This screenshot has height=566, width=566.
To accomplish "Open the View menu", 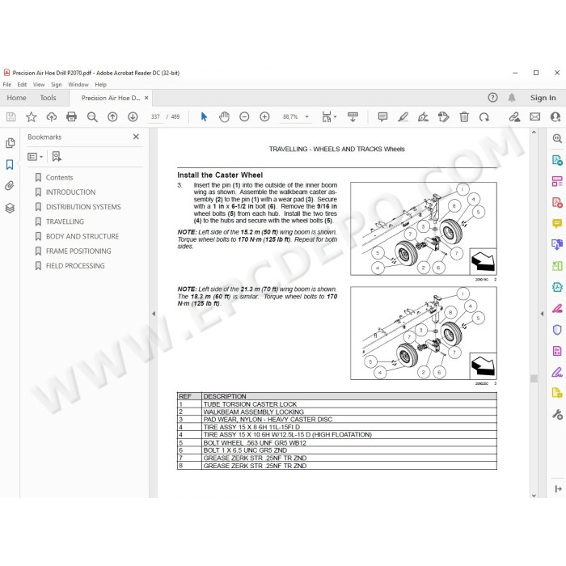I will tap(39, 84).
